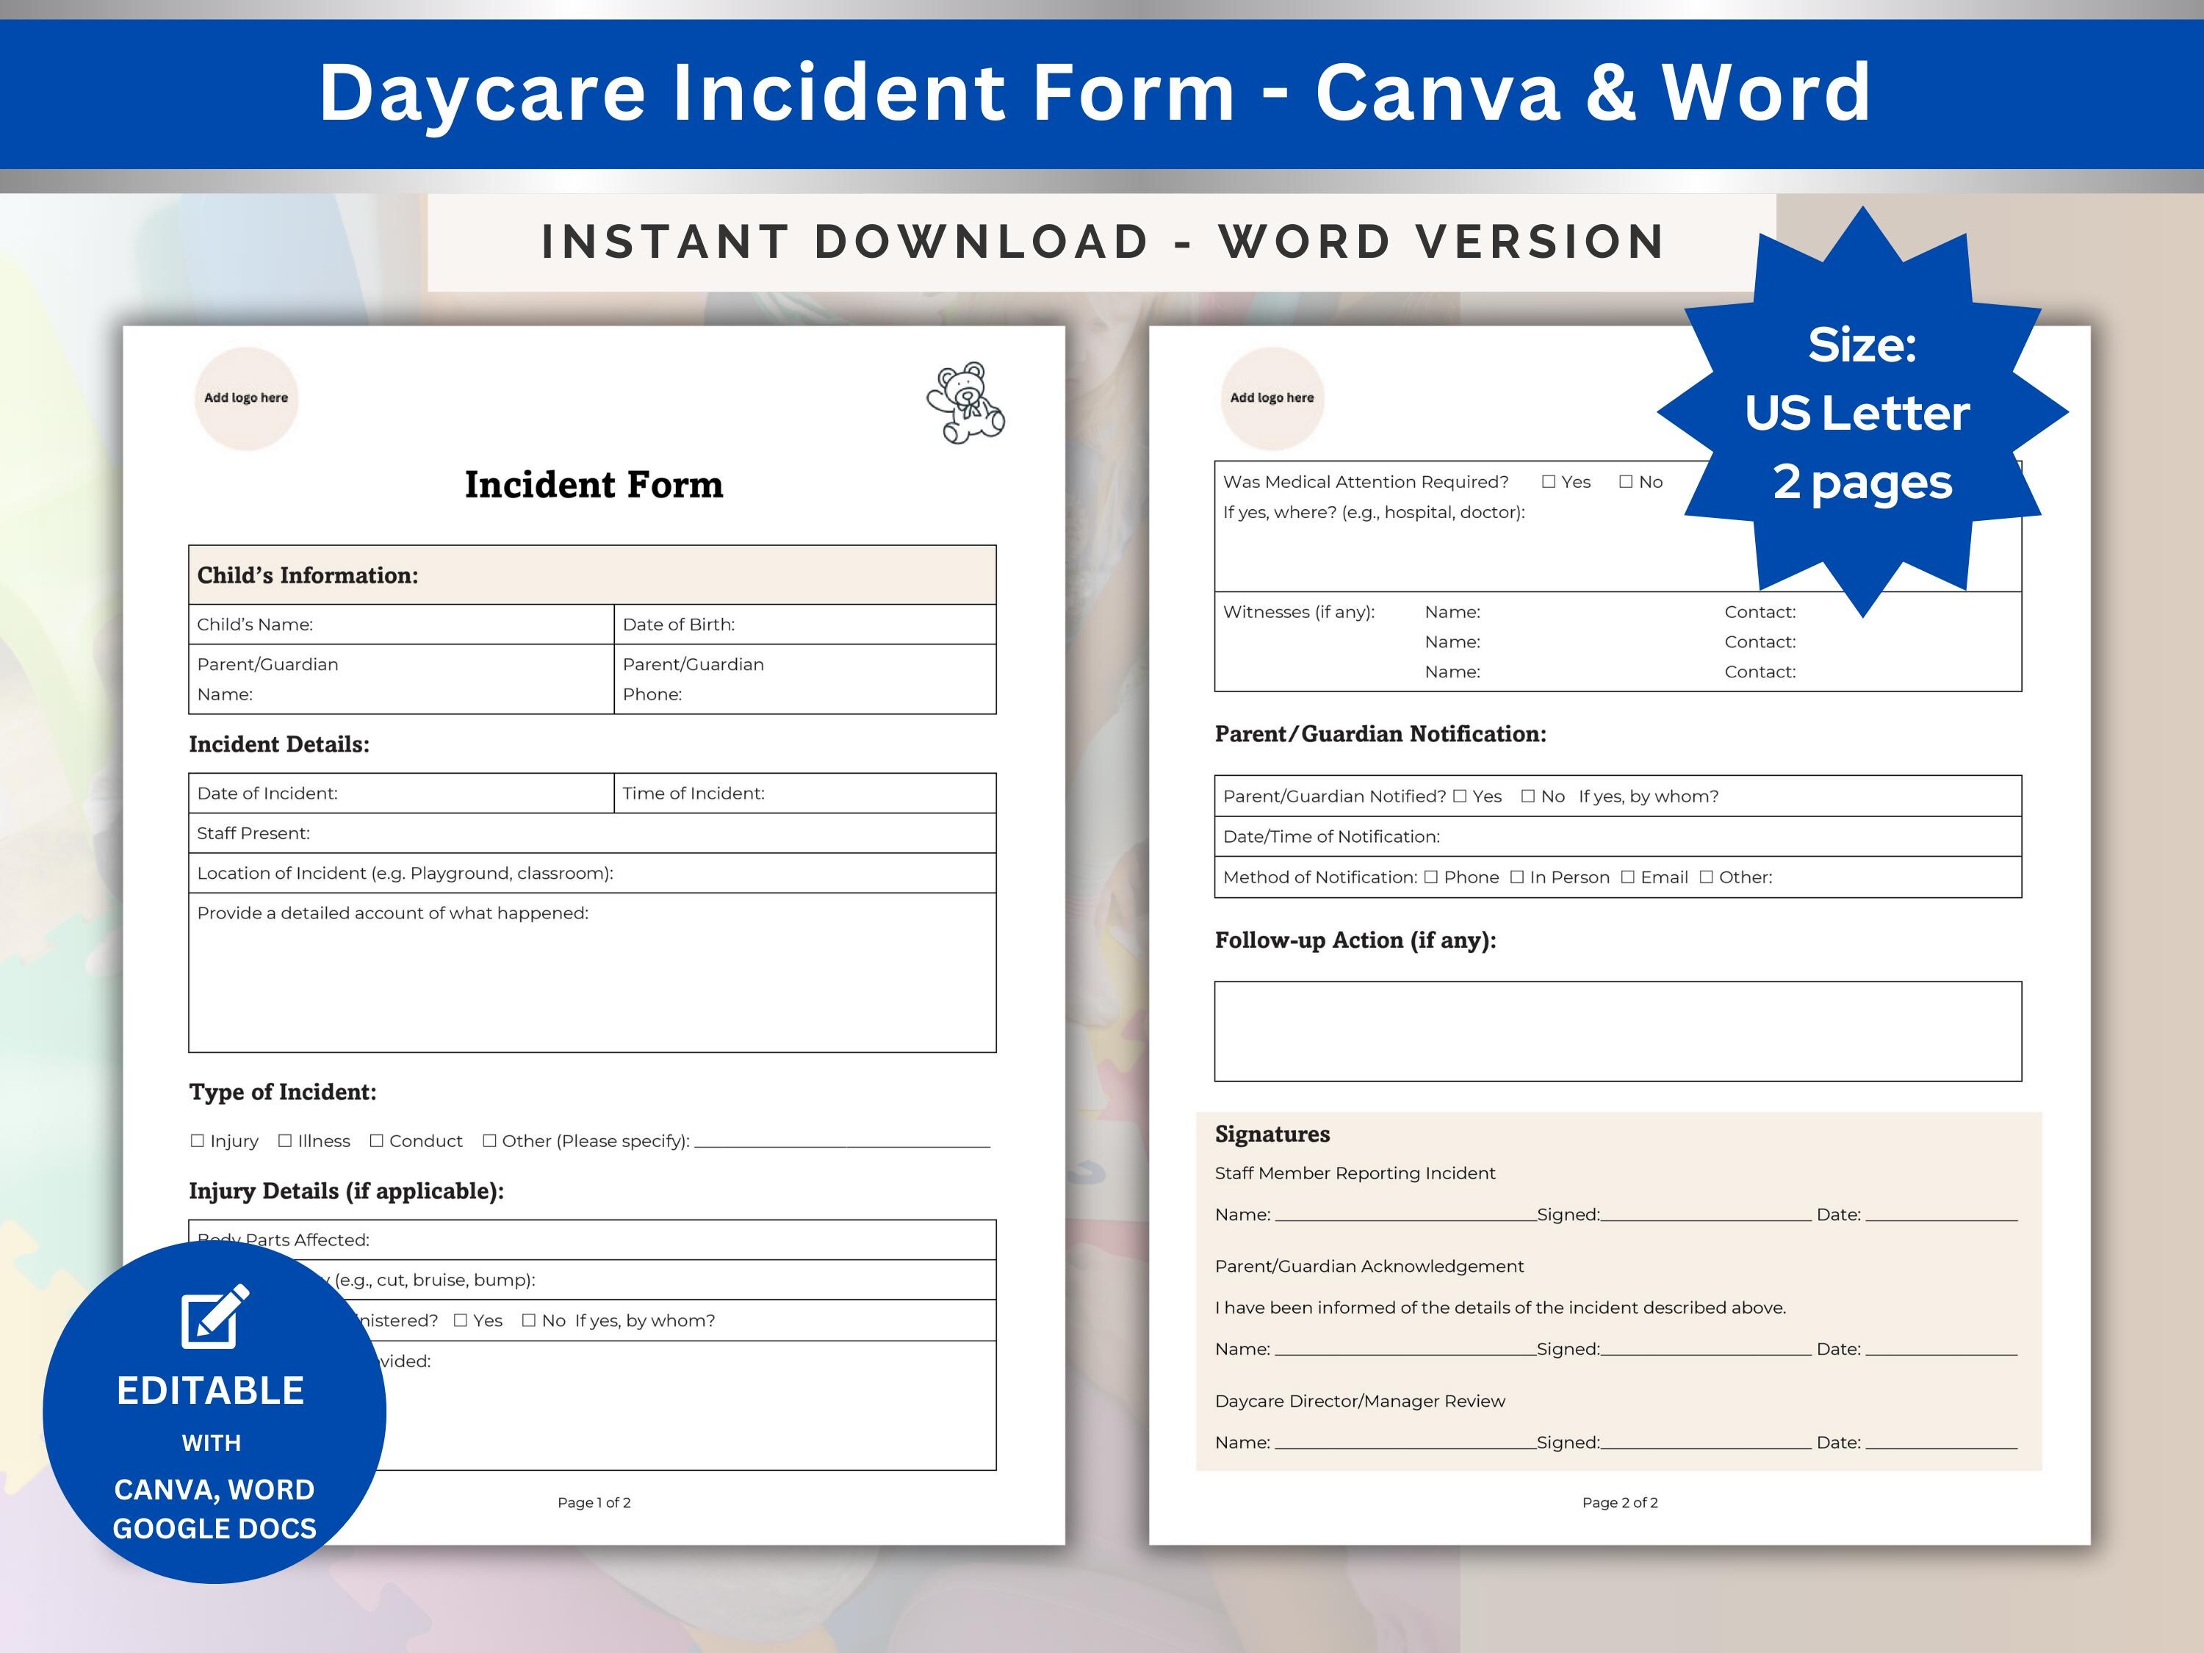Select Phone as Method of Notification
Screen dimensions: 2204x1653
[x=1433, y=878]
